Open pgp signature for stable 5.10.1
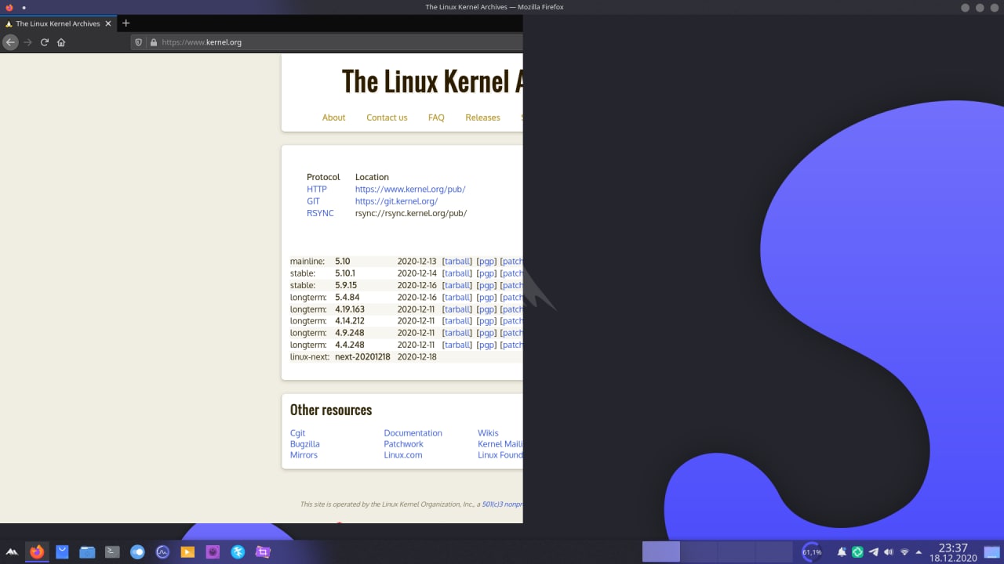Image resolution: width=1004 pixels, height=564 pixels. pos(486,273)
